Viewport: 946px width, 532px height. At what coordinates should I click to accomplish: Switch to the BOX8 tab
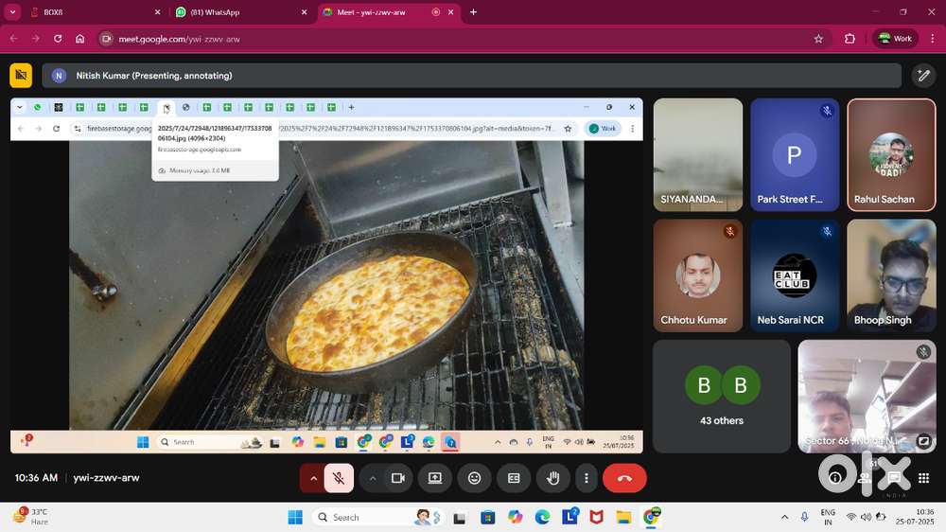point(85,12)
